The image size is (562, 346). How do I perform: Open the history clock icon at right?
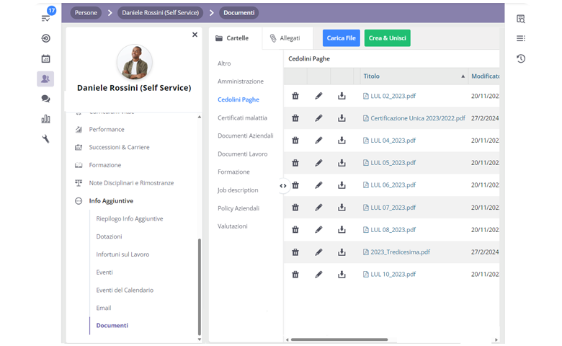521,58
